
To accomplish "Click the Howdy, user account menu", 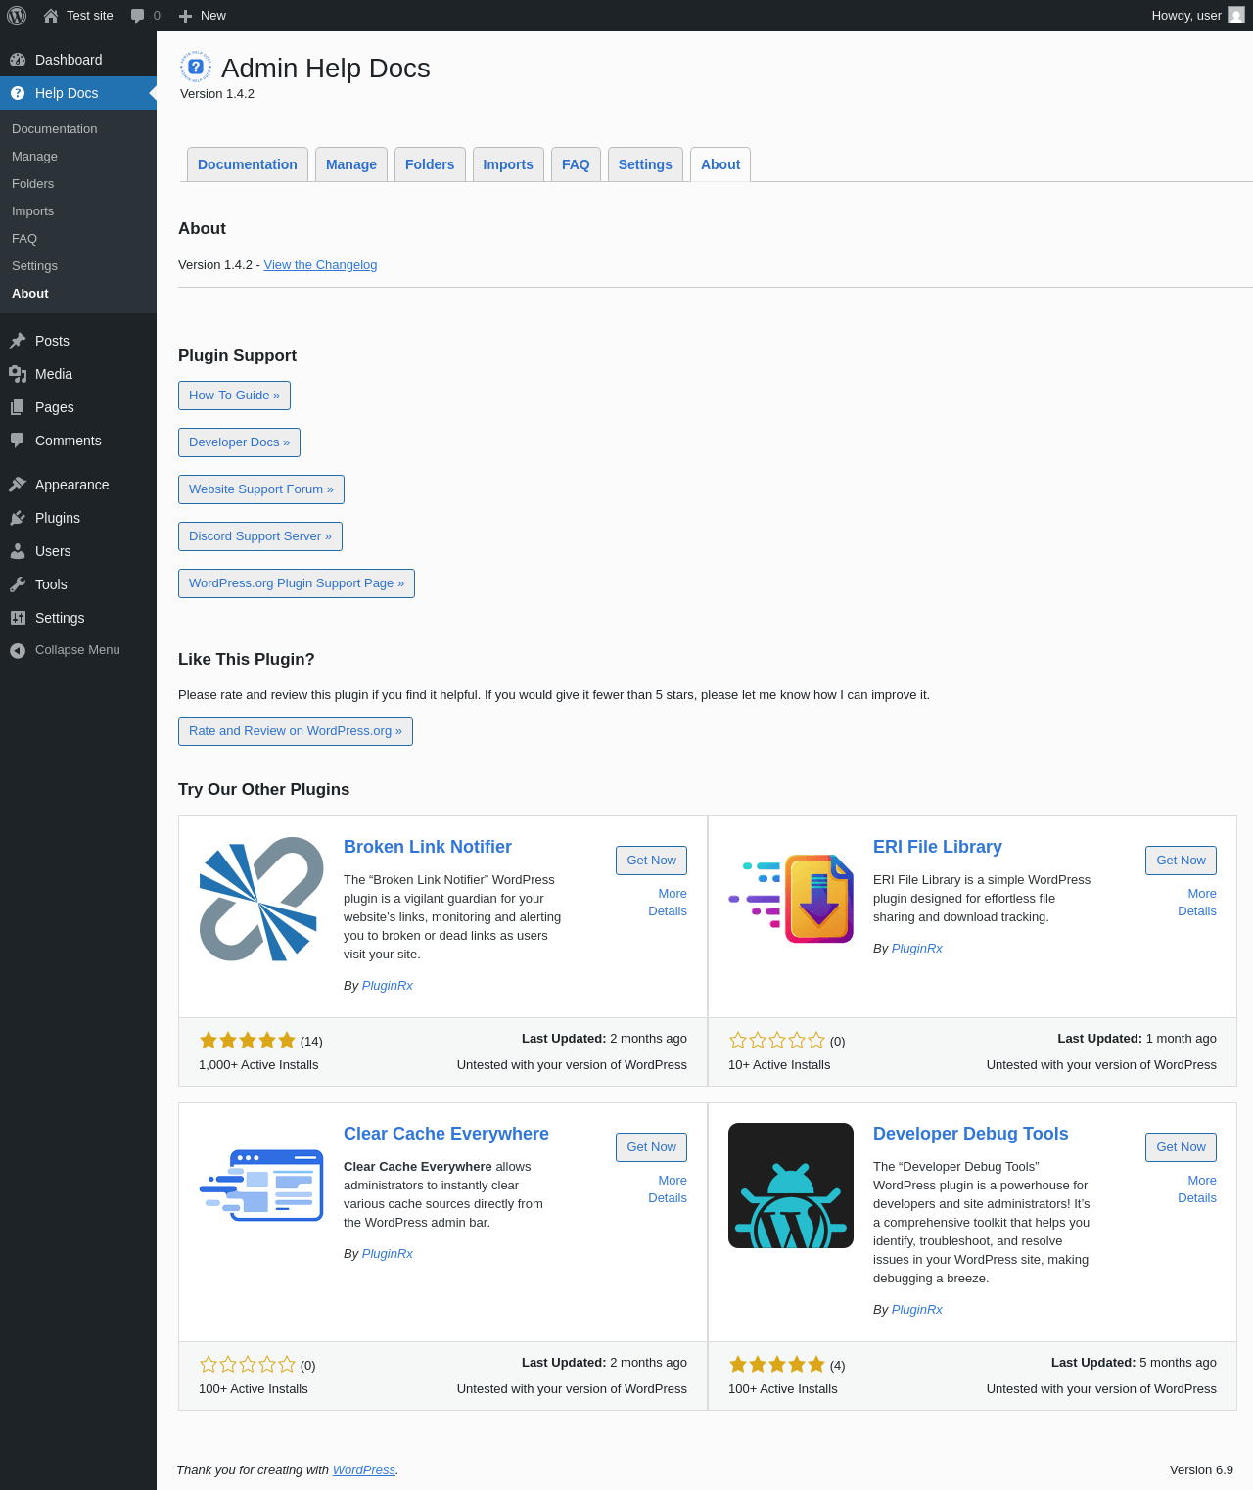I will click(1198, 16).
